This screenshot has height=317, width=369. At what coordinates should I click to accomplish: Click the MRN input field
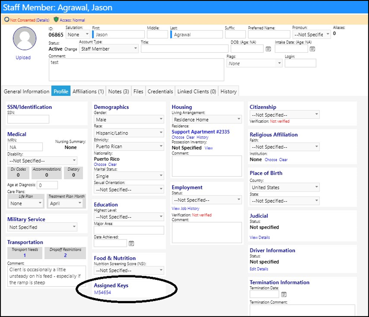click(x=25, y=147)
